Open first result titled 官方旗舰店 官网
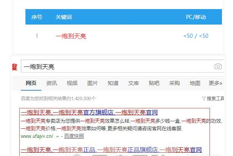Viewport: 233px width, 156px height. coord(89,113)
